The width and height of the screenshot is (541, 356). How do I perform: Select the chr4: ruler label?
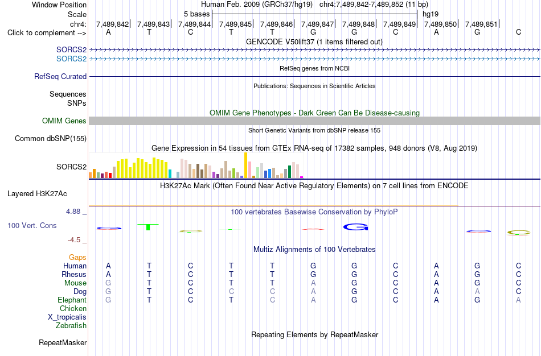(x=78, y=24)
